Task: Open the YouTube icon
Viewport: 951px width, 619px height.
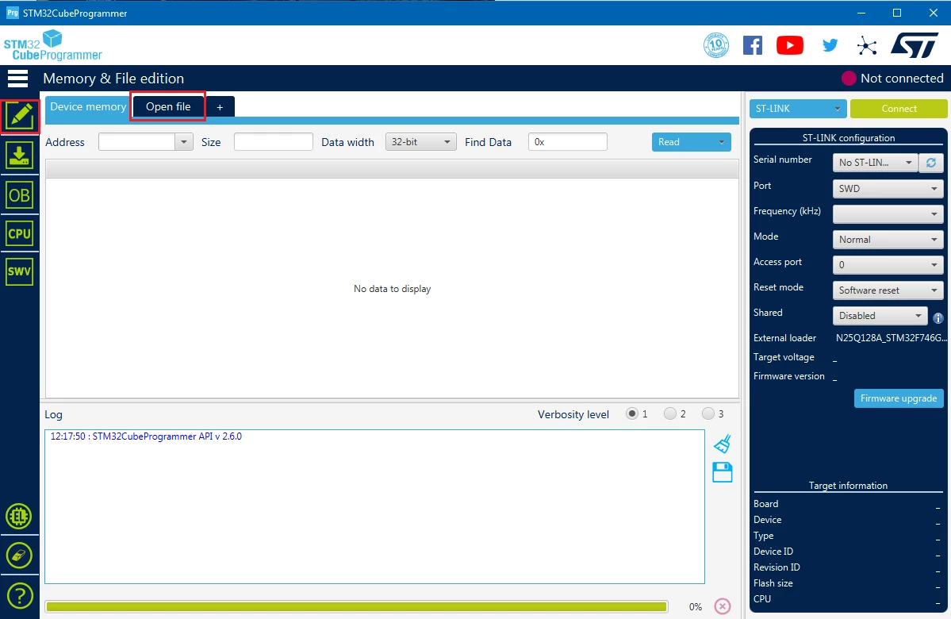Action: pyautogui.click(x=790, y=45)
